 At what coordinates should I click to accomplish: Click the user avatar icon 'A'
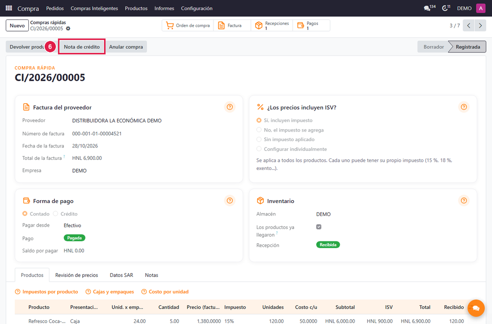coord(480,8)
